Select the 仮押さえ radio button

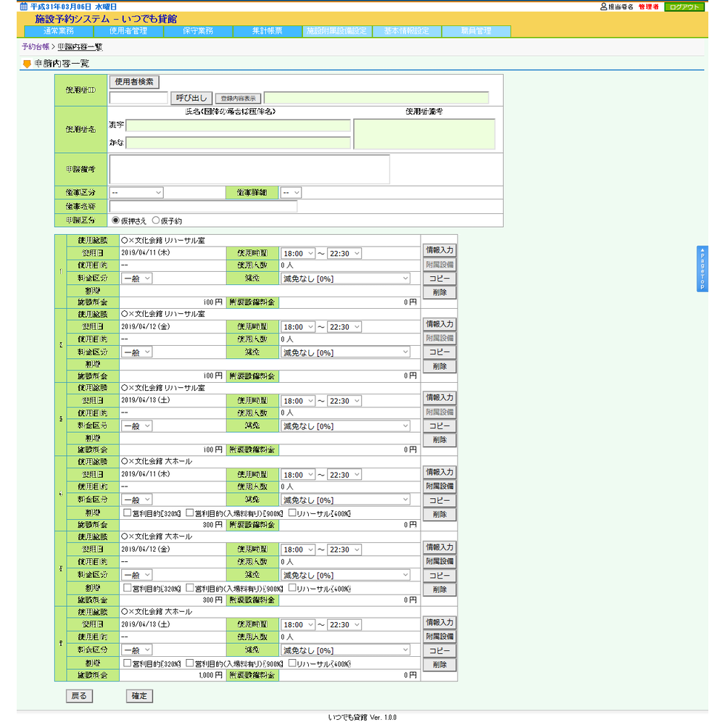(115, 220)
